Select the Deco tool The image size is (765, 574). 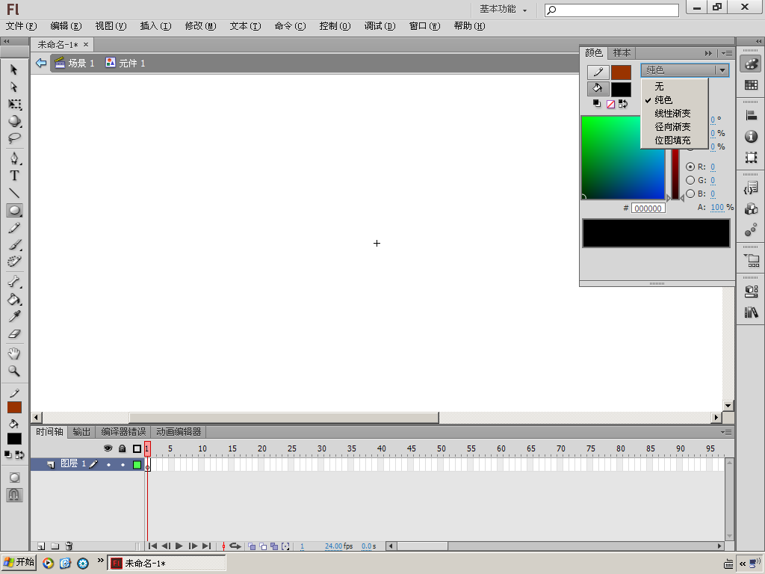coord(14,262)
